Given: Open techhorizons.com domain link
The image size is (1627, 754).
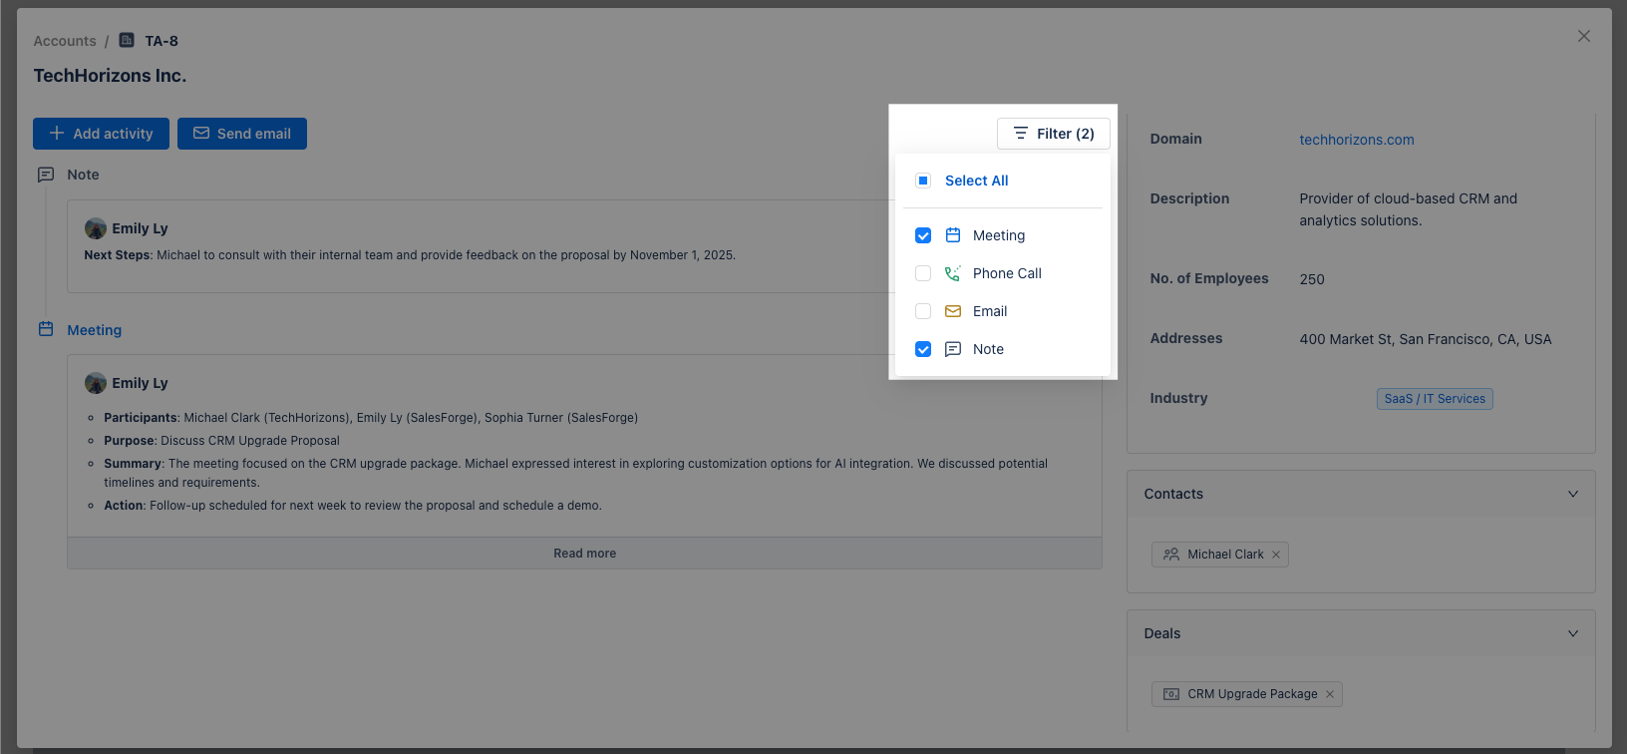Looking at the screenshot, I should click(1356, 140).
